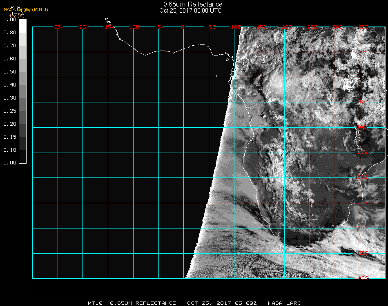Viewport: 388px width, 306px height.
Task: Click the 20S latitude label
Action: 363,177
